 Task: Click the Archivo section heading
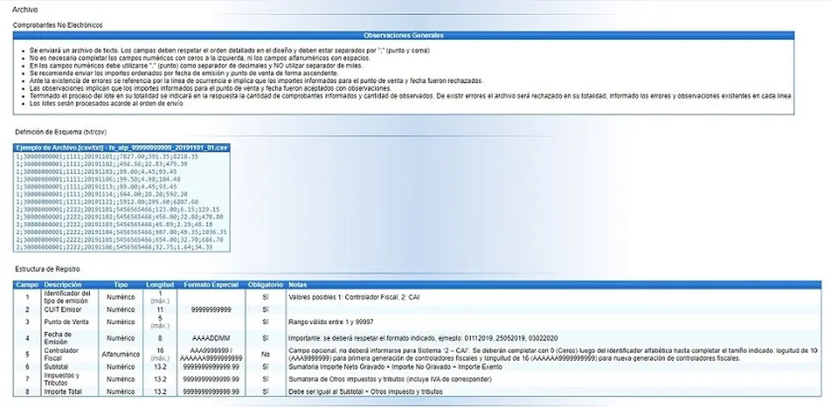click(x=25, y=10)
